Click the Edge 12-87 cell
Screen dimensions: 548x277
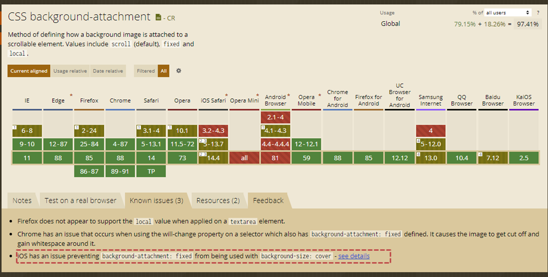coord(58,144)
